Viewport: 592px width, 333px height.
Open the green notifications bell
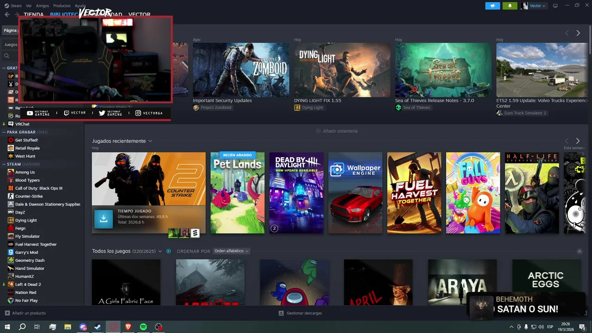pos(510,6)
